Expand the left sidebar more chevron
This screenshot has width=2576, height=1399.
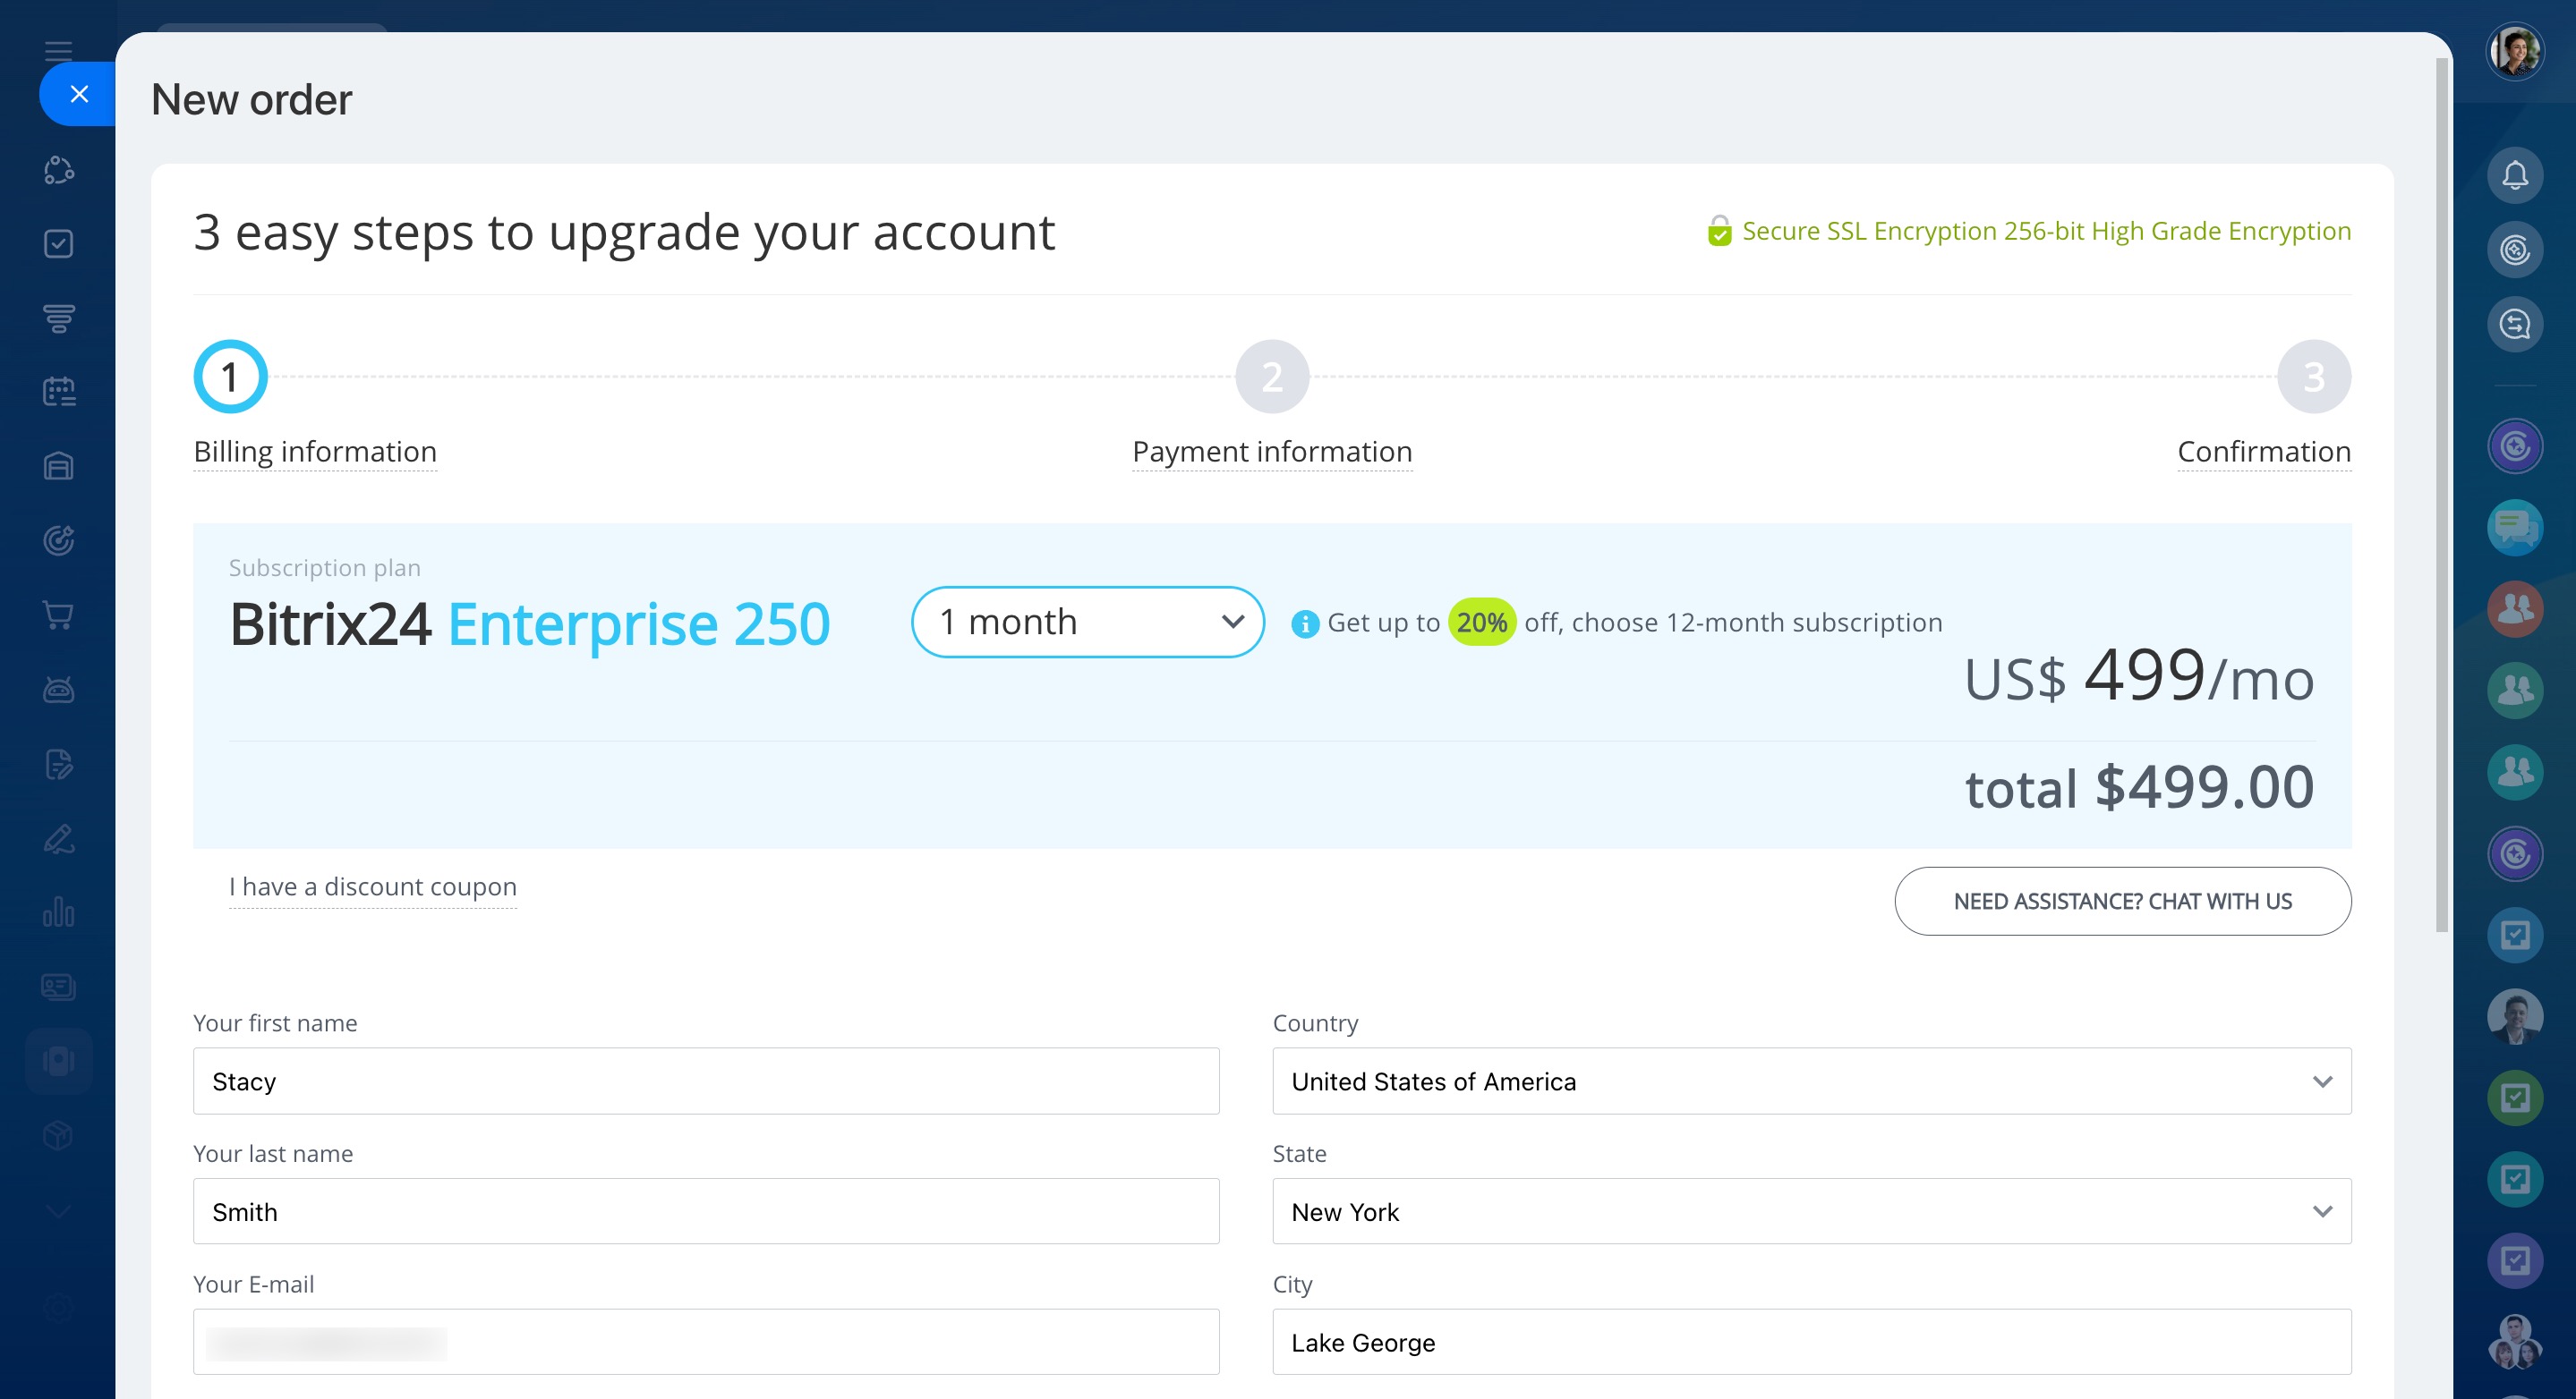tap(59, 1210)
